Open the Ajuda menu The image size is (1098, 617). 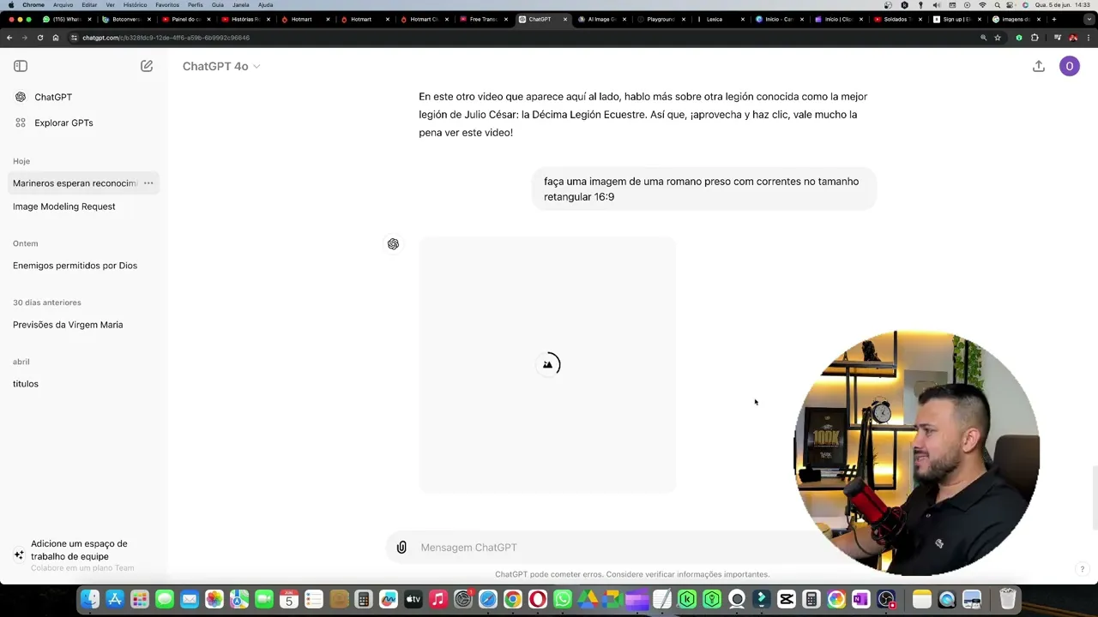265,5
